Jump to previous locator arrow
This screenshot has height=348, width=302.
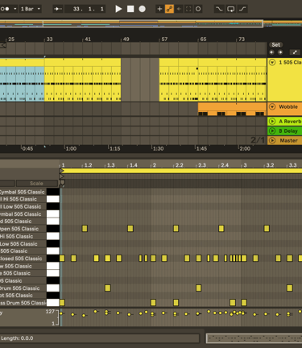point(271,52)
